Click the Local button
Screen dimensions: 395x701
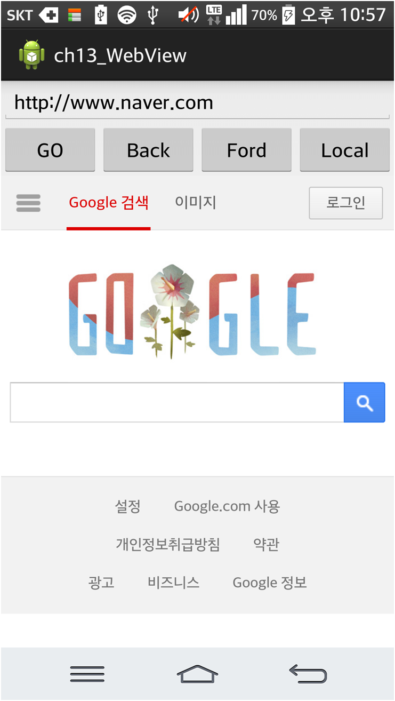[345, 150]
